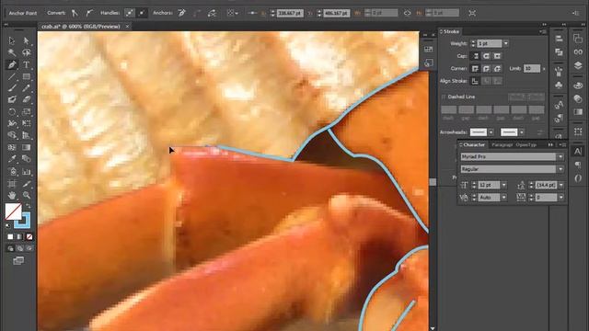Choose Projecting Cap stroke option
The height and width of the screenshot is (331, 589).
point(497,56)
